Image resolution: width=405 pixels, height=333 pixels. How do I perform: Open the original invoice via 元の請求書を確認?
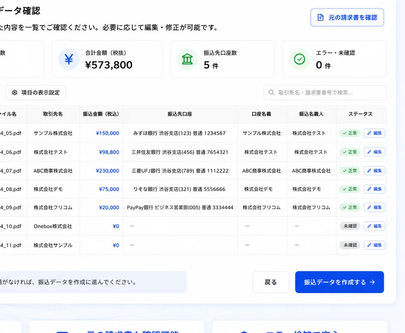pyautogui.click(x=347, y=17)
